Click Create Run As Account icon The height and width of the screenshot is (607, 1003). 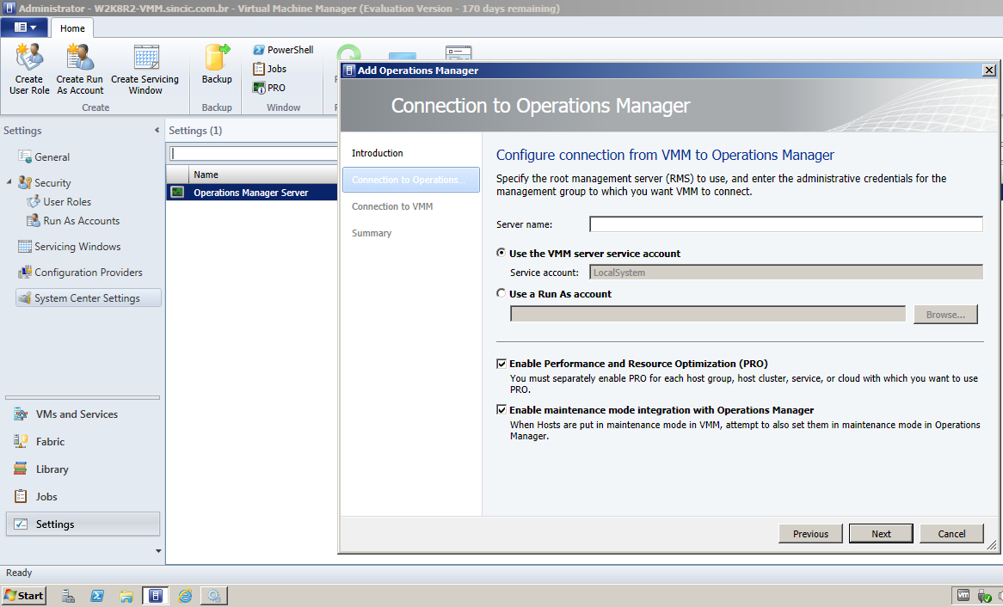(79, 69)
